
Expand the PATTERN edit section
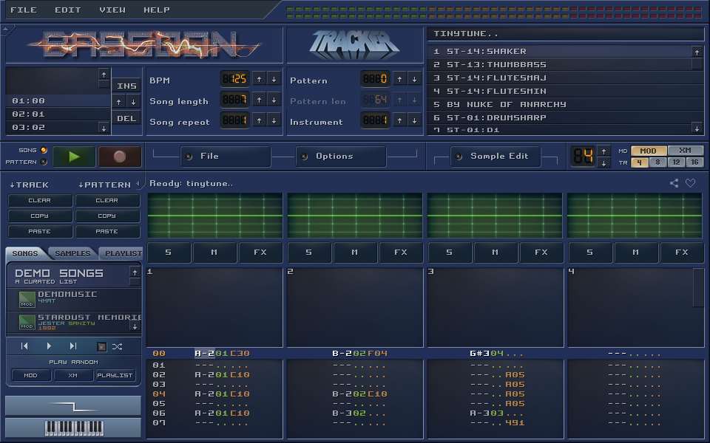pyautogui.click(x=104, y=185)
